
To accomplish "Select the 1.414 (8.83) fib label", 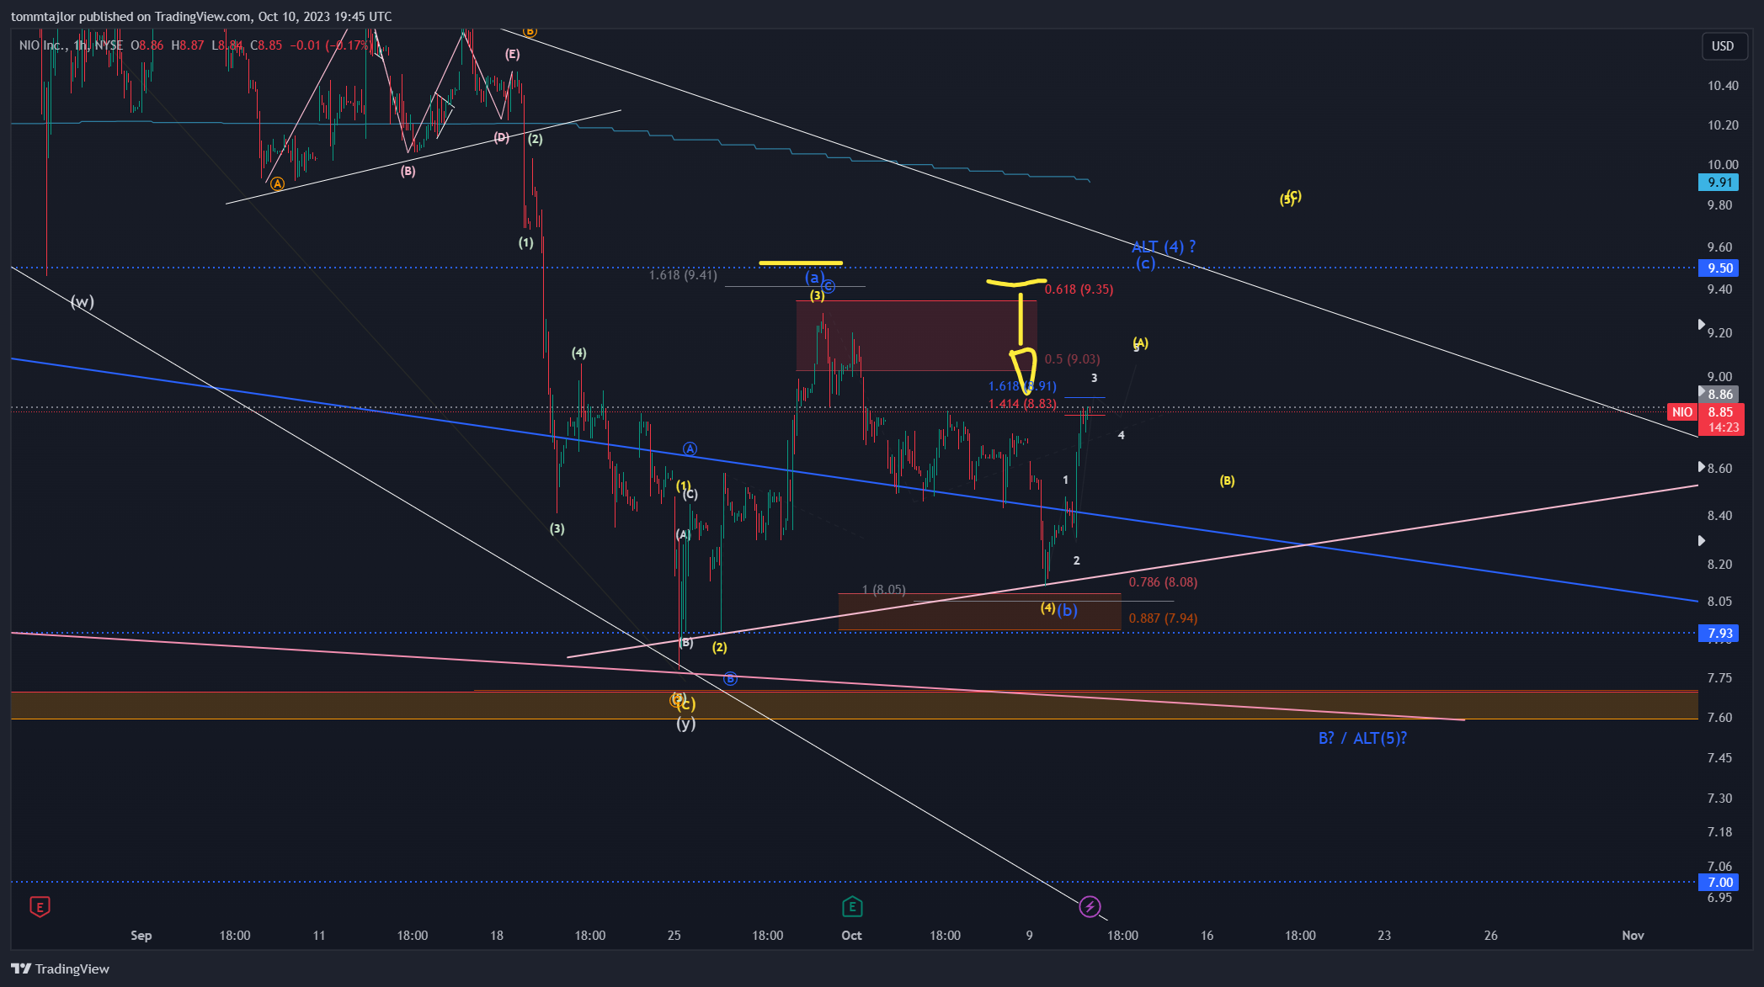I will pos(1022,404).
